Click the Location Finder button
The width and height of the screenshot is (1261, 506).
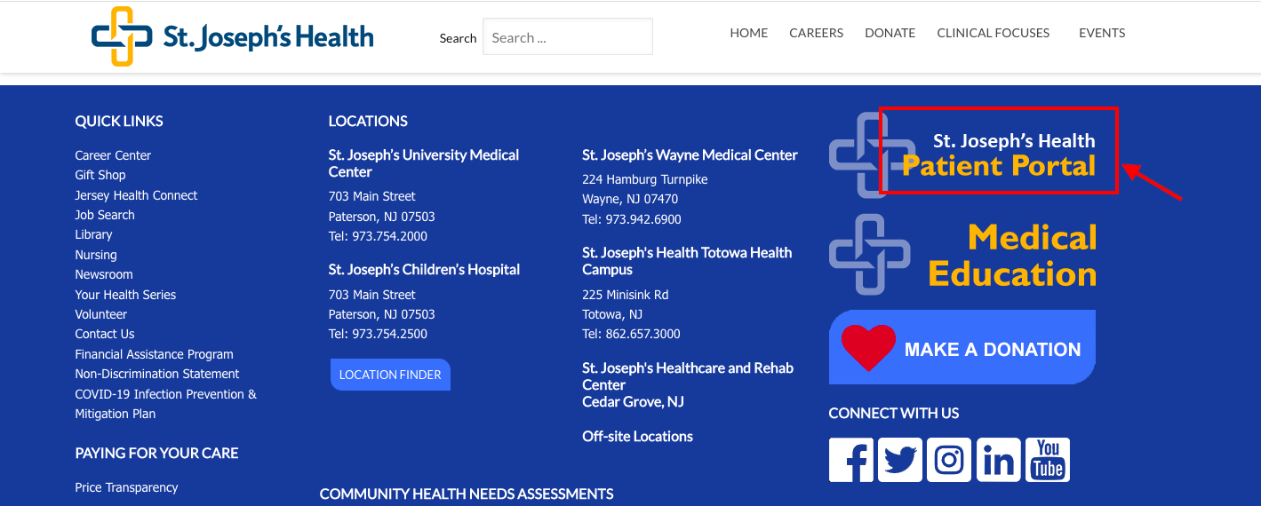pyautogui.click(x=390, y=375)
